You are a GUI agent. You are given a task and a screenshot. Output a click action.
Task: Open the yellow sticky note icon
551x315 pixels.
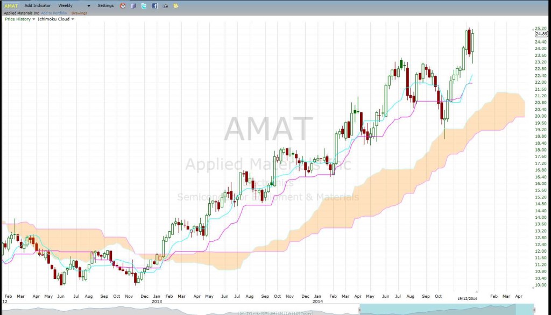pyautogui.click(x=176, y=5)
